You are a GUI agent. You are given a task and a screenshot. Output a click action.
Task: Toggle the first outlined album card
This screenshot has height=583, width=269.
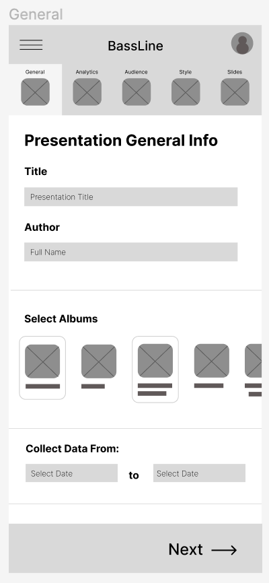[x=42, y=368]
